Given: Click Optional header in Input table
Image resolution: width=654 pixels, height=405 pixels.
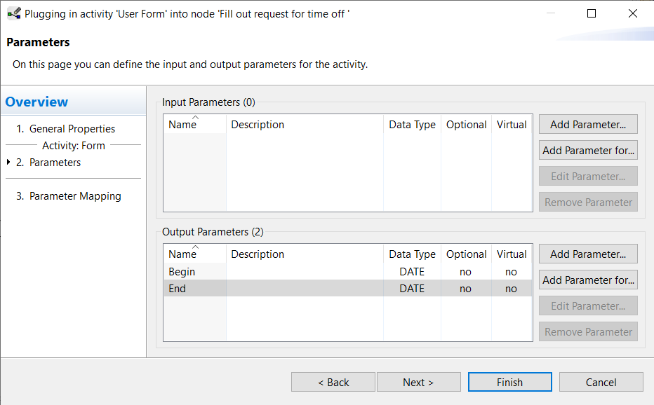Looking at the screenshot, I should (467, 125).
